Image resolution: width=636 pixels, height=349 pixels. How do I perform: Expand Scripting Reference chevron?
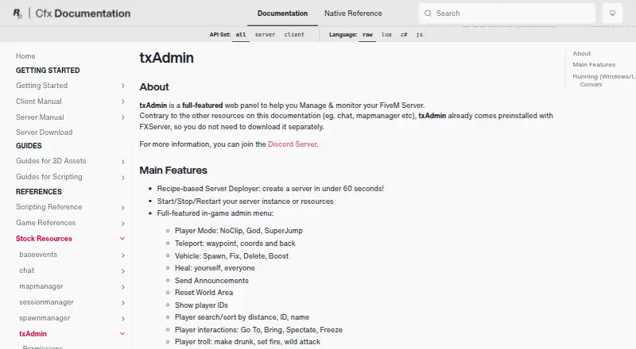coord(122,208)
